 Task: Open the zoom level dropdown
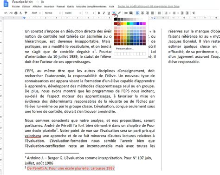[36, 13]
